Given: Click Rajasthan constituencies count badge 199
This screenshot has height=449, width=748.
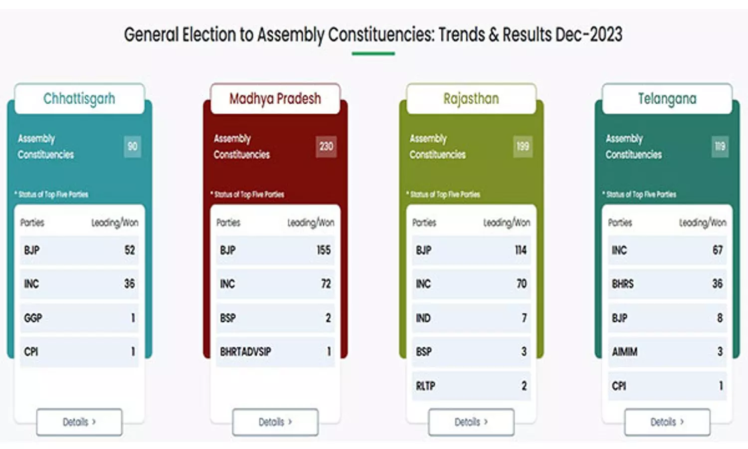Looking at the screenshot, I should [x=523, y=146].
